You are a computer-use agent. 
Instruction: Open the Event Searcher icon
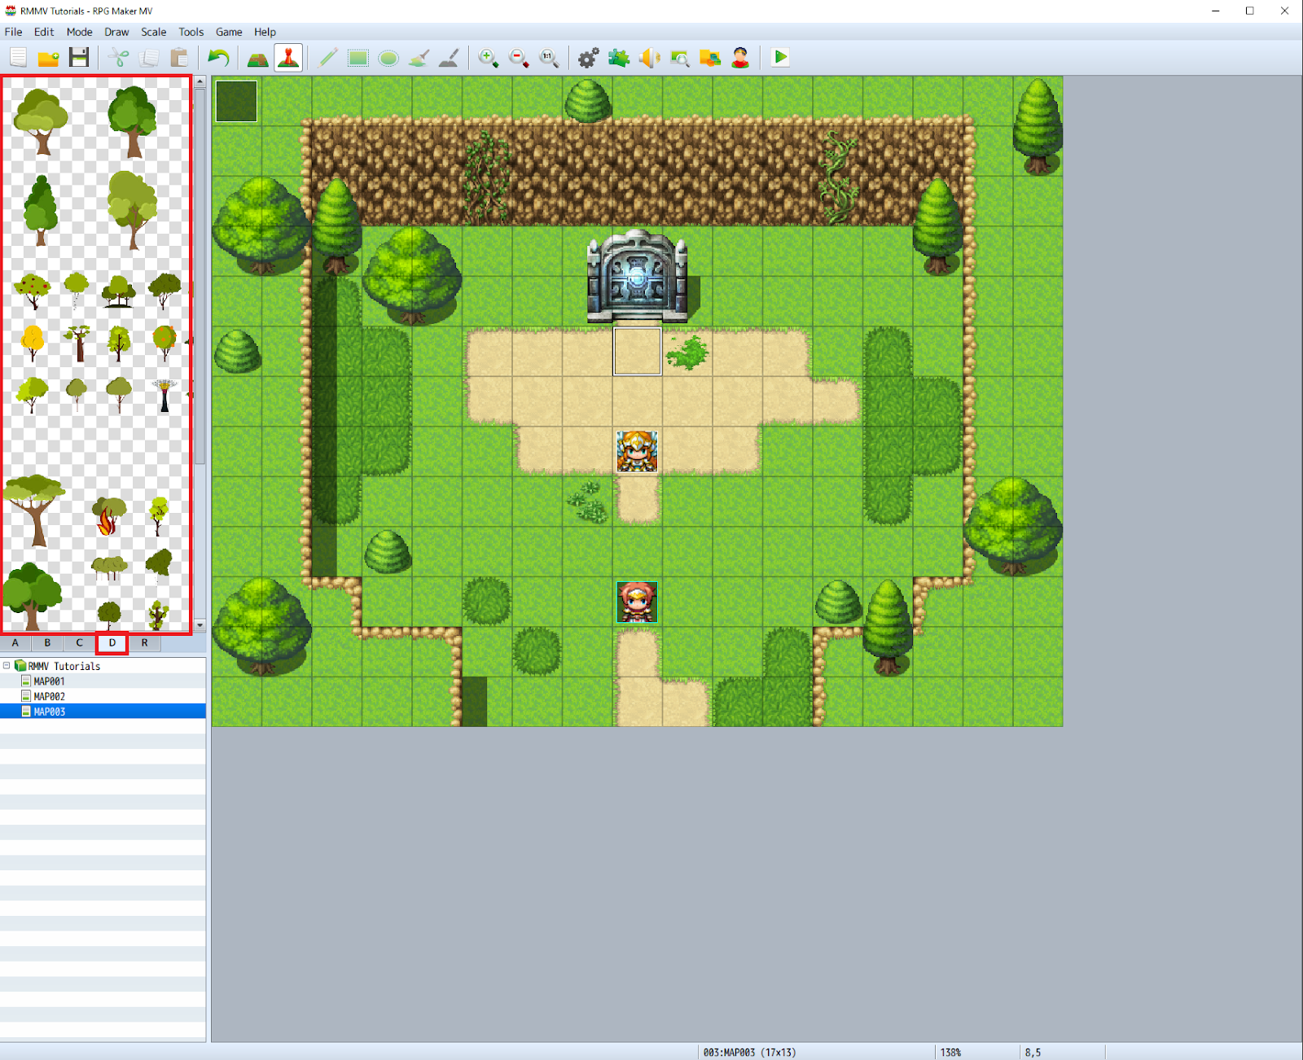pos(679,58)
